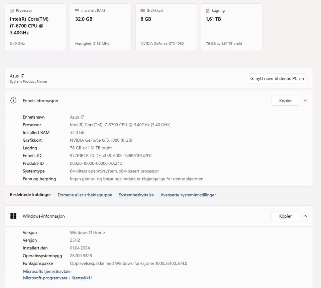Copy device info with Enhetsinformasjon Kopier button
The height and width of the screenshot is (288, 321).
pyautogui.click(x=285, y=101)
